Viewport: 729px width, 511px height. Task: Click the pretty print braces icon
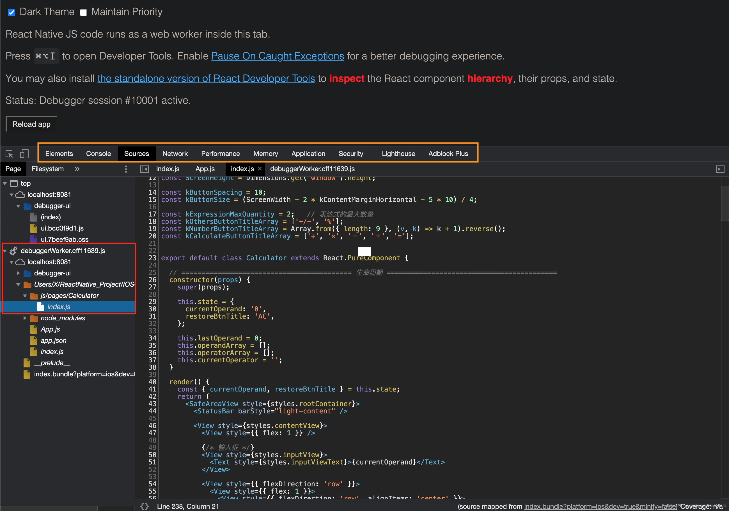tap(145, 506)
